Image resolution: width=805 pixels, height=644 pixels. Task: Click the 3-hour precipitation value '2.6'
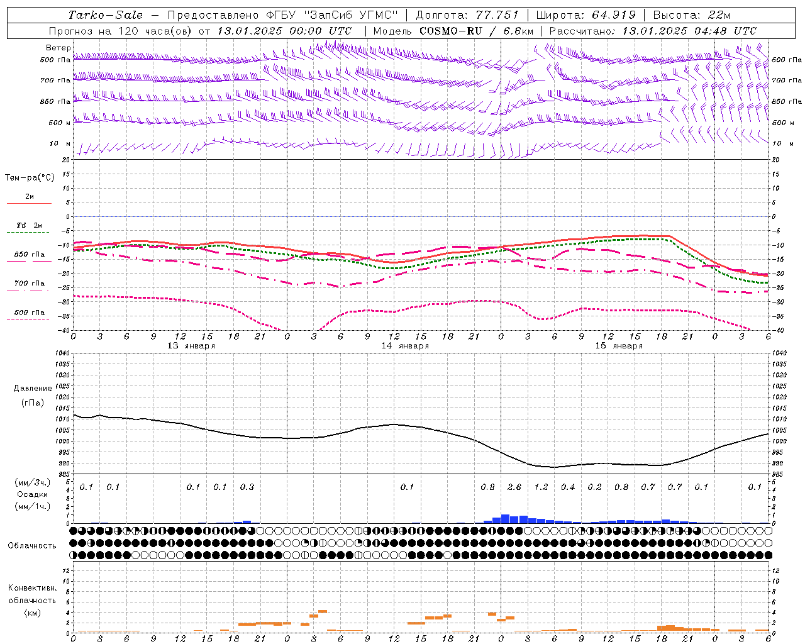pos(514,487)
